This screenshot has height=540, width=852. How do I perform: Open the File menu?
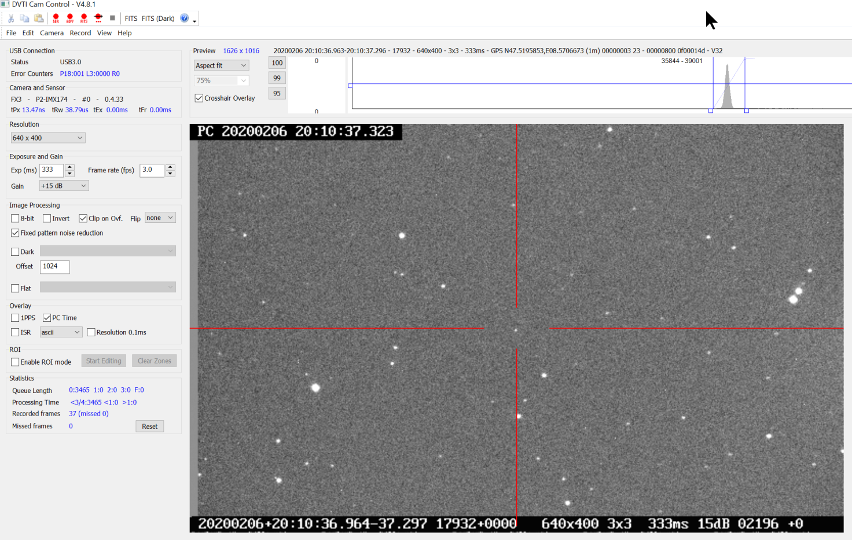click(11, 33)
